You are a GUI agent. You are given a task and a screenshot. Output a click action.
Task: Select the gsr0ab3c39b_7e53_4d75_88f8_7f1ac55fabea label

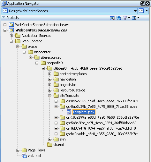(x=102, y=107)
